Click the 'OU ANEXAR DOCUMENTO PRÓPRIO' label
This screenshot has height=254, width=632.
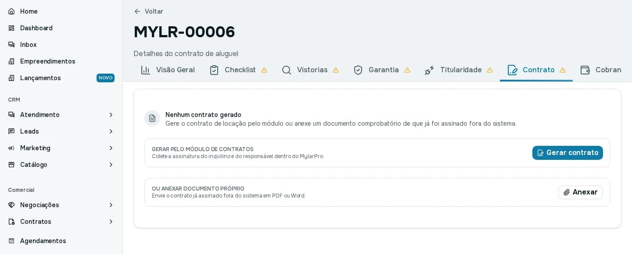click(198, 189)
